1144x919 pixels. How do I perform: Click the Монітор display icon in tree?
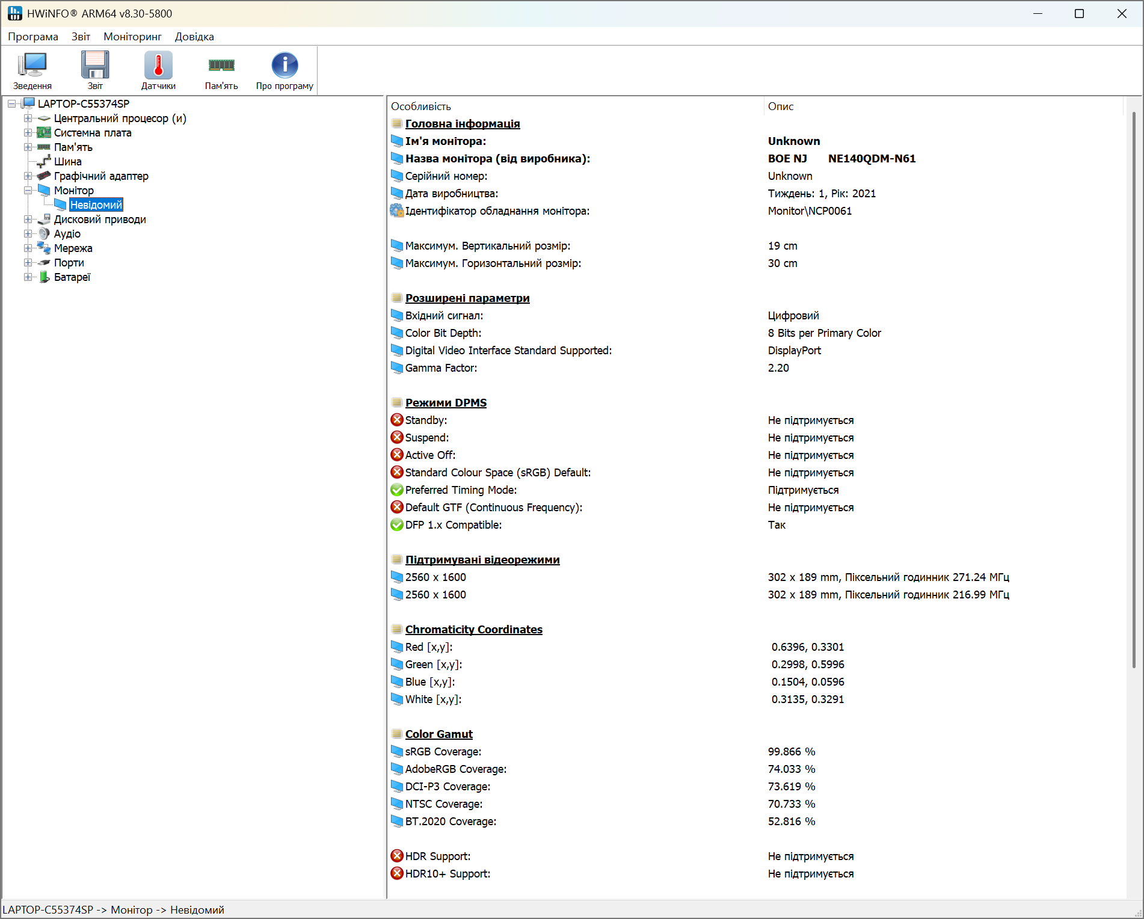(44, 191)
